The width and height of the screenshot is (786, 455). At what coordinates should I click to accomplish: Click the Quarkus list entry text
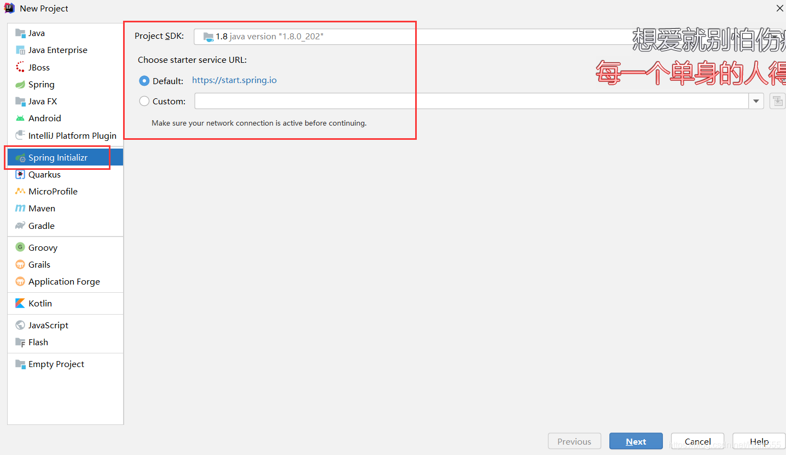(44, 175)
